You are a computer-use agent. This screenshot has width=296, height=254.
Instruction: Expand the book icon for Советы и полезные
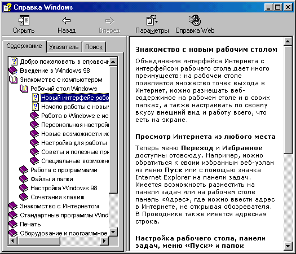(x=34, y=152)
